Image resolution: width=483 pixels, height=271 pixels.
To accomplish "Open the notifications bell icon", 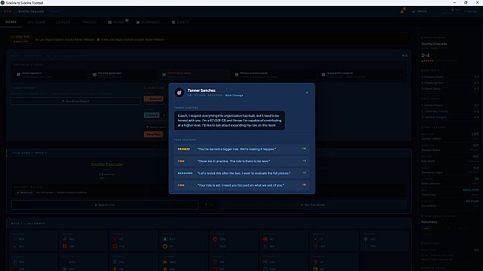I will (x=402, y=11).
